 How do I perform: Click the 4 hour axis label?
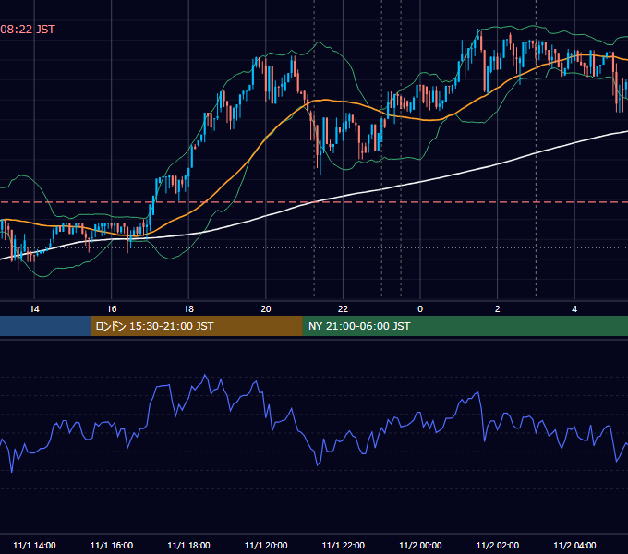click(x=574, y=309)
